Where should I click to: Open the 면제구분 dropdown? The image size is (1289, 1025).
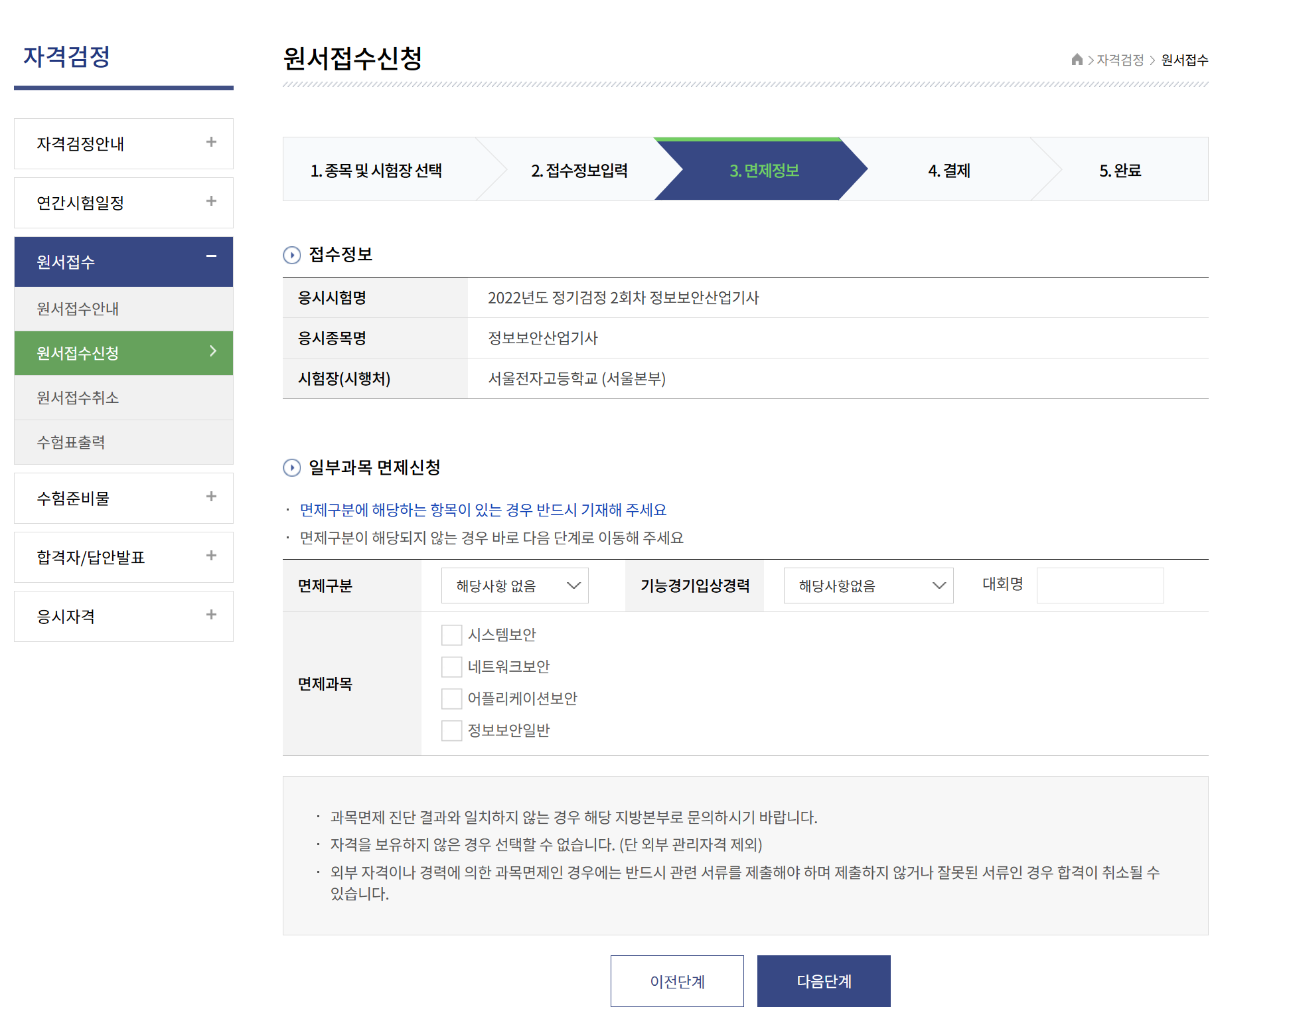point(515,586)
